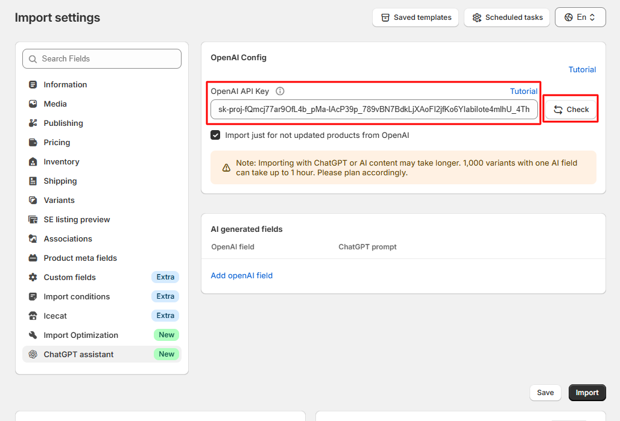Select the Pricing section
Image resolution: width=620 pixels, height=421 pixels.
coord(102,143)
